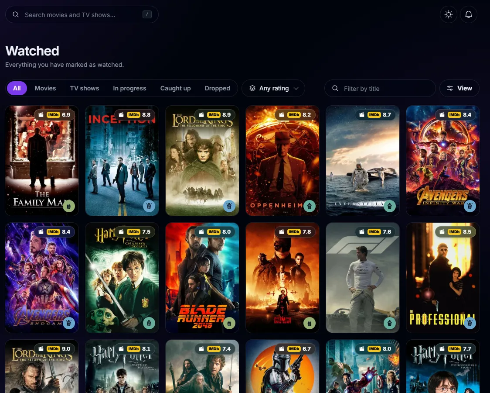Click clapperboard icon on Oppenheimer card

(x=282, y=115)
